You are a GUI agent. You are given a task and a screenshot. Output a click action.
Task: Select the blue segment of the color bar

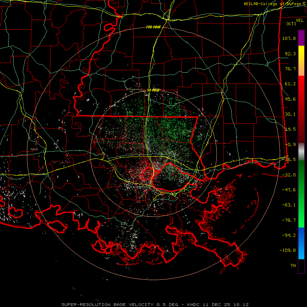click(x=301, y=243)
